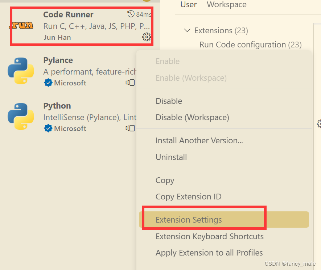
Task: Click the icon right of Python's publisher
Action: (x=130, y=128)
